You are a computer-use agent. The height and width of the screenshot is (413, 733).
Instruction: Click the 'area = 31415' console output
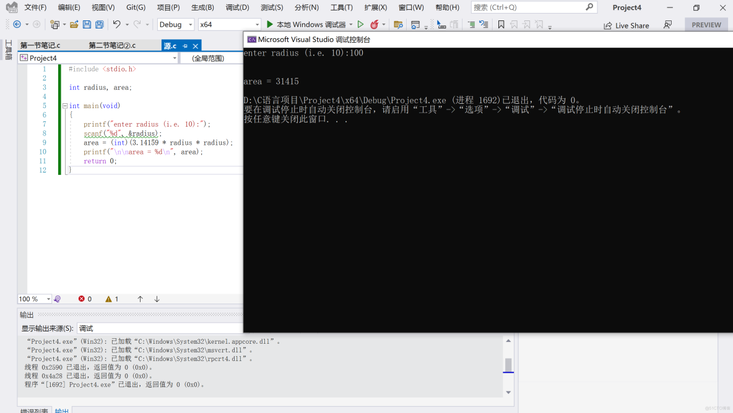tap(271, 81)
